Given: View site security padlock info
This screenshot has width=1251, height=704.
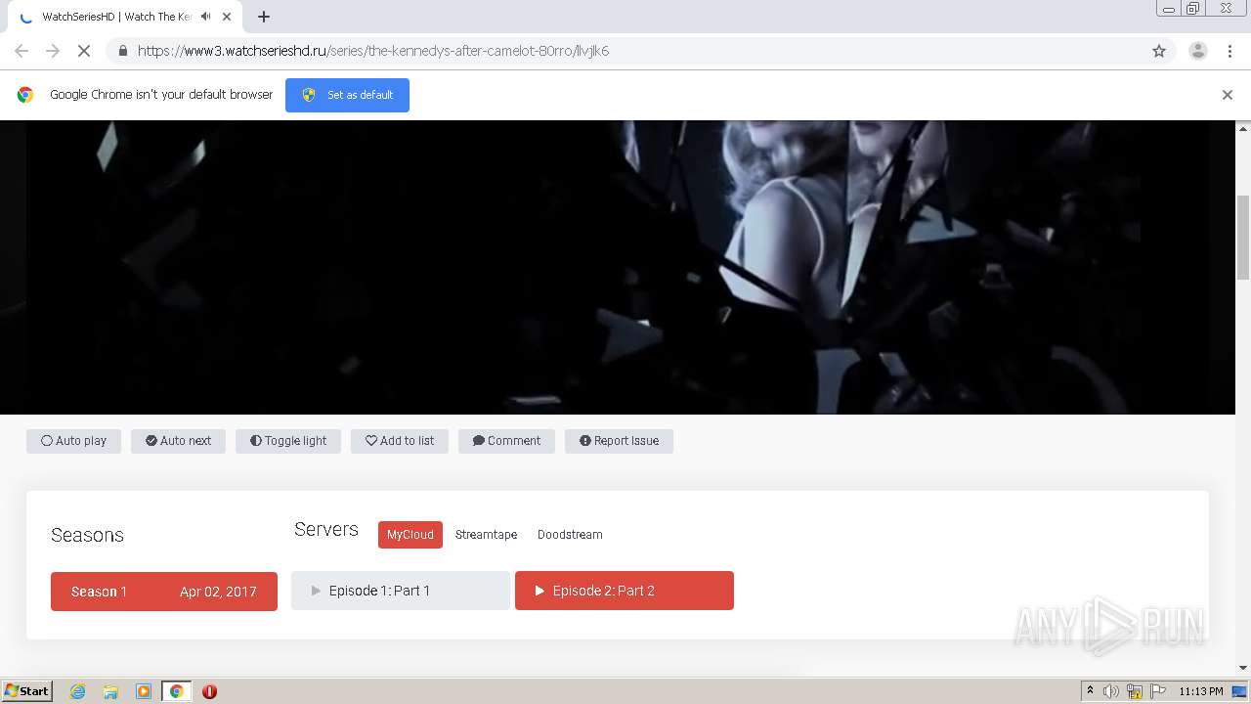Looking at the screenshot, I should (x=123, y=51).
